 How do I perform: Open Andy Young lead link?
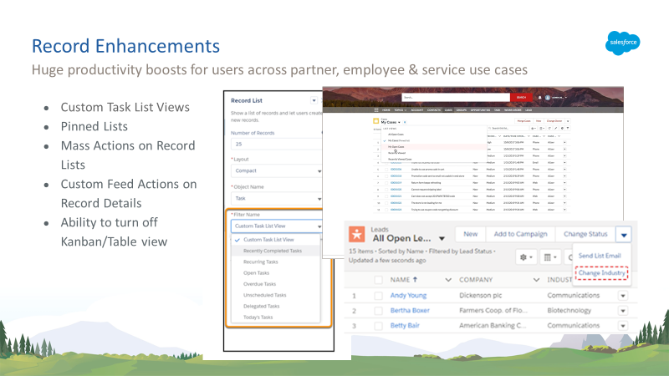tap(408, 296)
